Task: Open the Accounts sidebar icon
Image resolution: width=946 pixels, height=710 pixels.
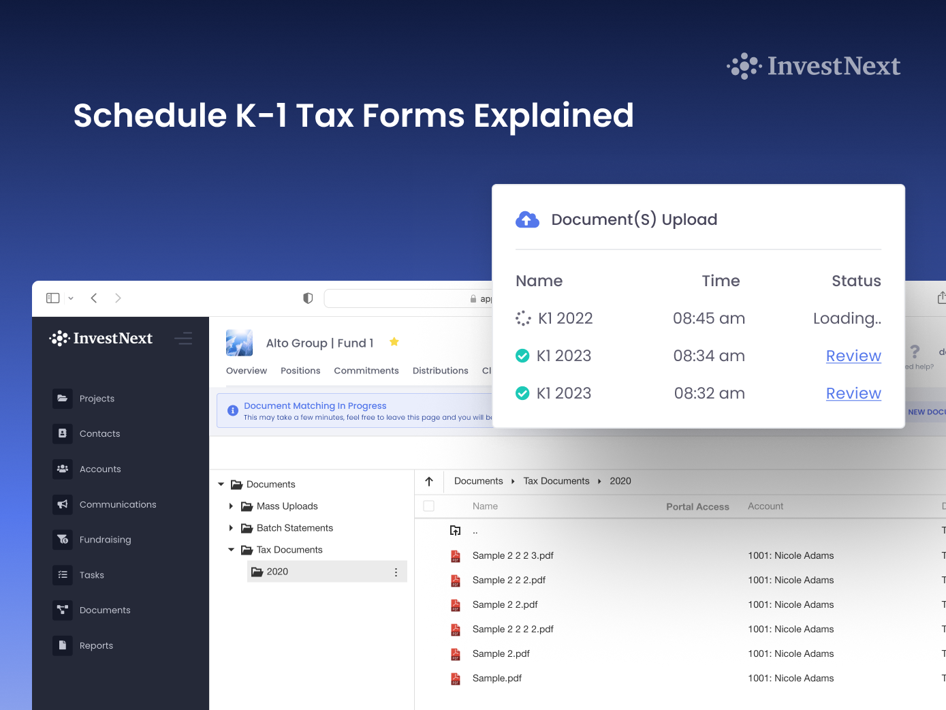Action: click(x=62, y=469)
